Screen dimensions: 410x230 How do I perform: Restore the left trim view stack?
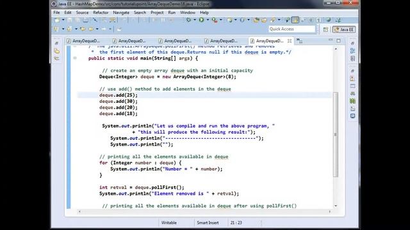pos(56,43)
